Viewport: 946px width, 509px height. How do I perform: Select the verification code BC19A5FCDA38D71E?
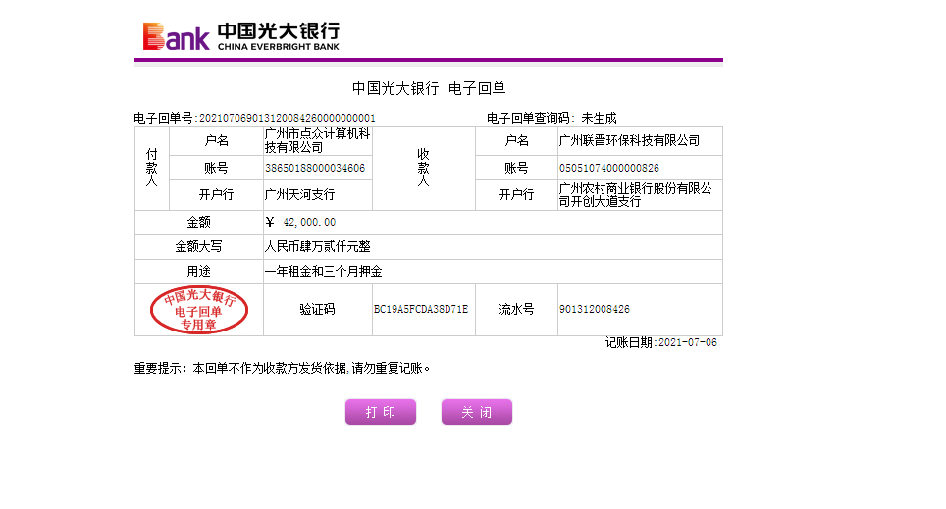coord(421,310)
